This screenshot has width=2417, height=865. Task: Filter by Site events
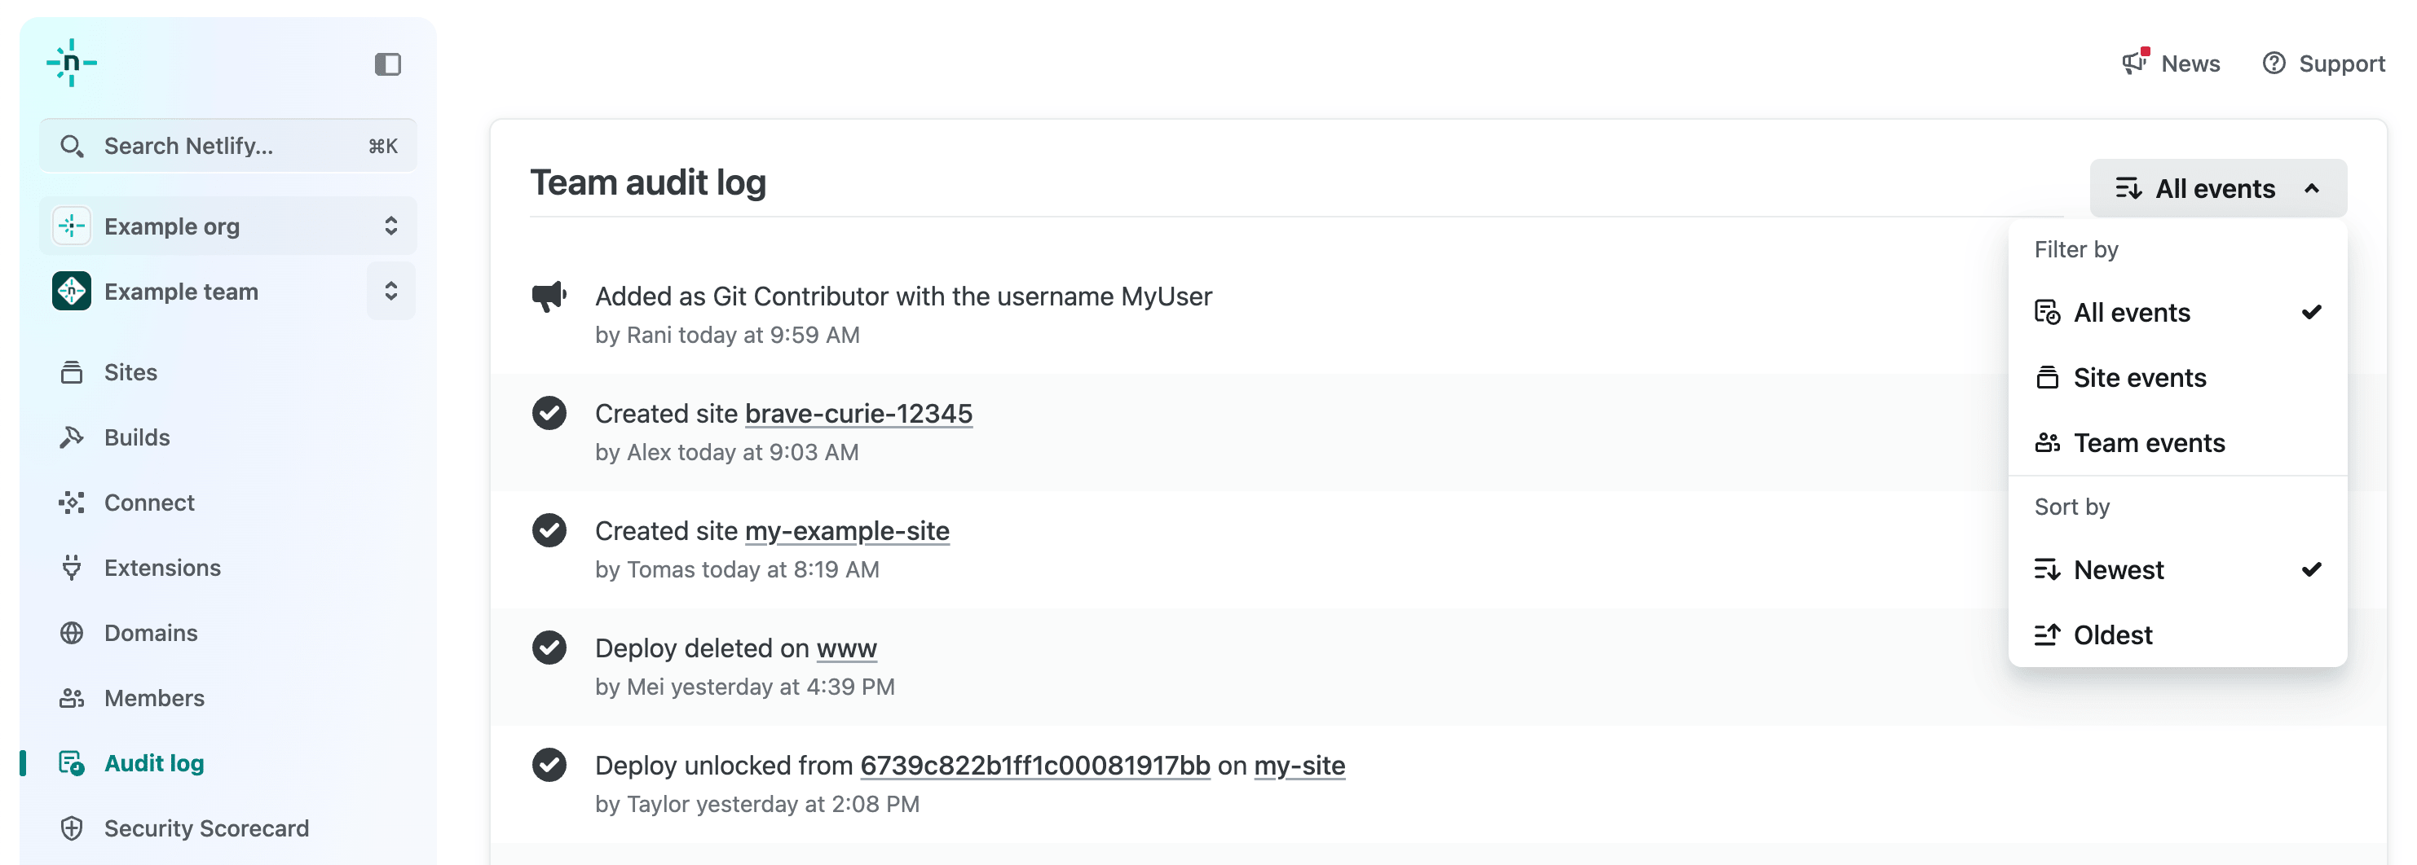2138,378
